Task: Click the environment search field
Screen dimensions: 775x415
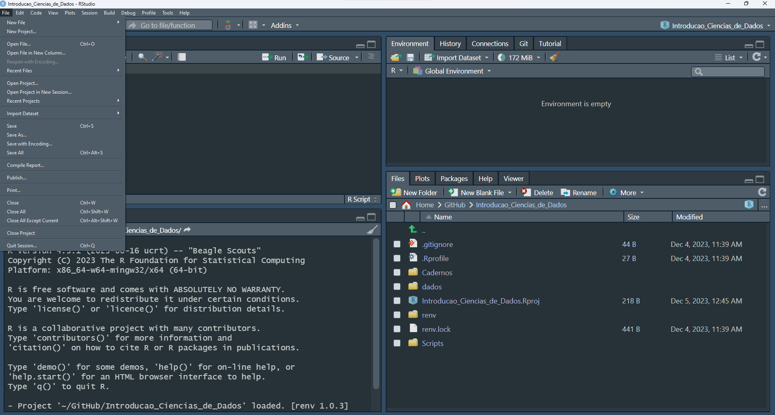Action: [728, 72]
